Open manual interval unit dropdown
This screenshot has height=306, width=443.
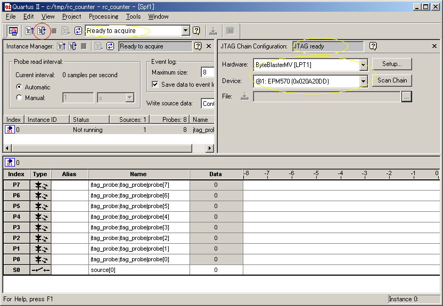pyautogui.click(x=130, y=98)
